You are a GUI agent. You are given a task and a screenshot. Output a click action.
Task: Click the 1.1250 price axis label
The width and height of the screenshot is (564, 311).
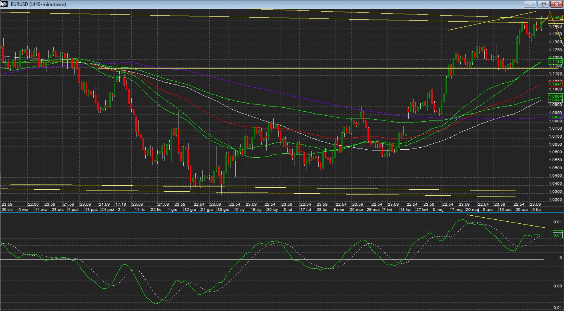tap(556, 50)
